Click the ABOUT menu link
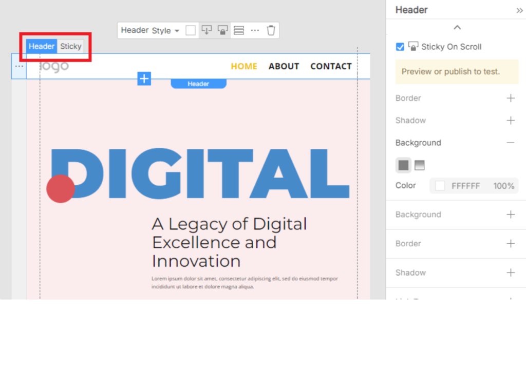 [284, 66]
